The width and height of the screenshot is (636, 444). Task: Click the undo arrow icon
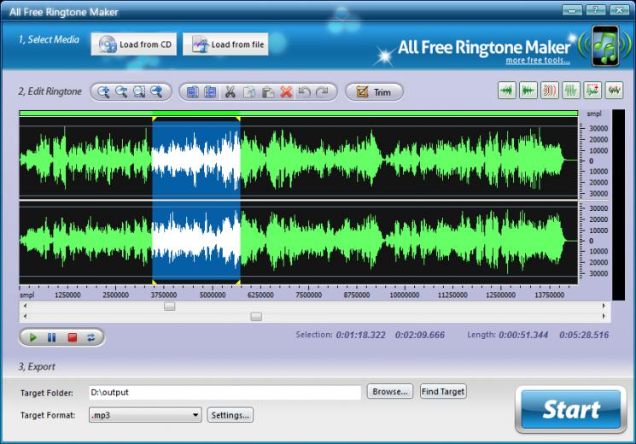(304, 92)
